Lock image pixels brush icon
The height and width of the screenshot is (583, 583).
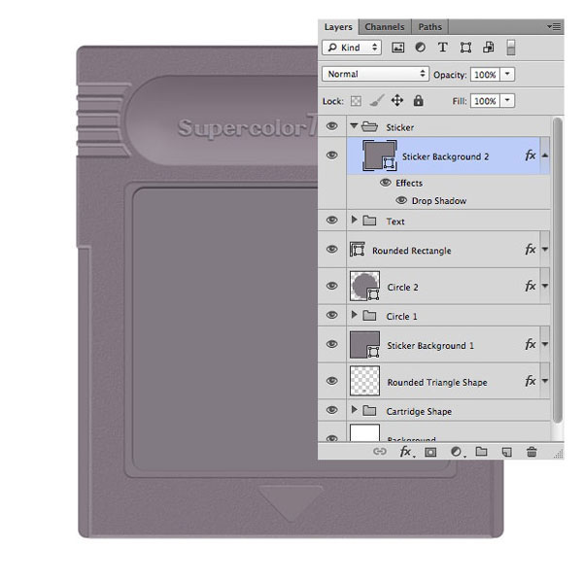[x=377, y=100]
